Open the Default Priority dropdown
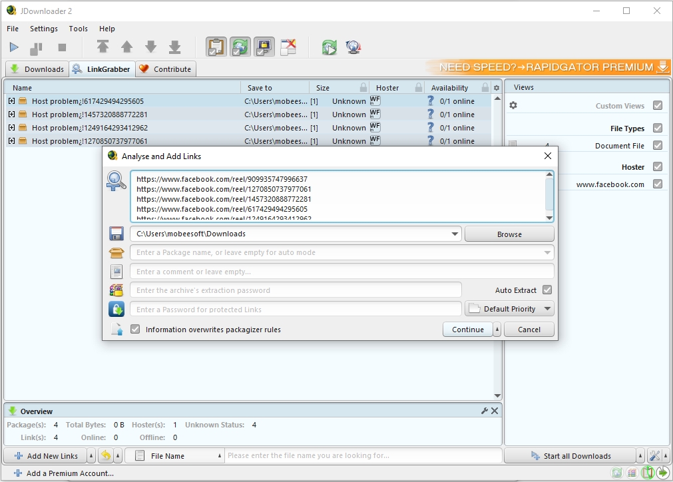Image resolution: width=673 pixels, height=482 pixels. [x=509, y=309]
